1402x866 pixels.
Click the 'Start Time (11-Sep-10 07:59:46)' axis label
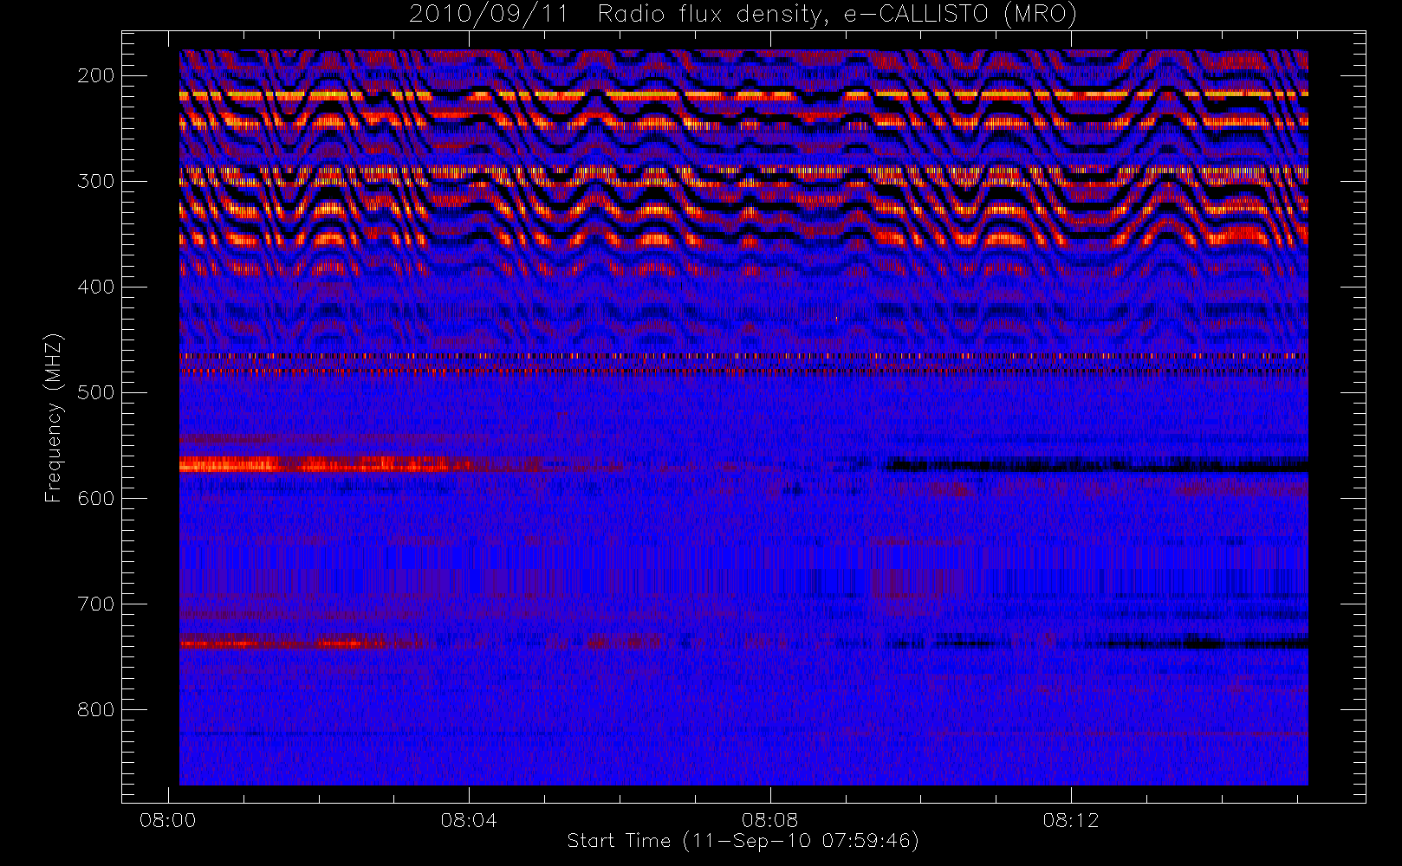click(743, 841)
